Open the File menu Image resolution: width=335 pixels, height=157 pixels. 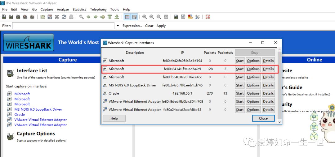(x=5, y=9)
